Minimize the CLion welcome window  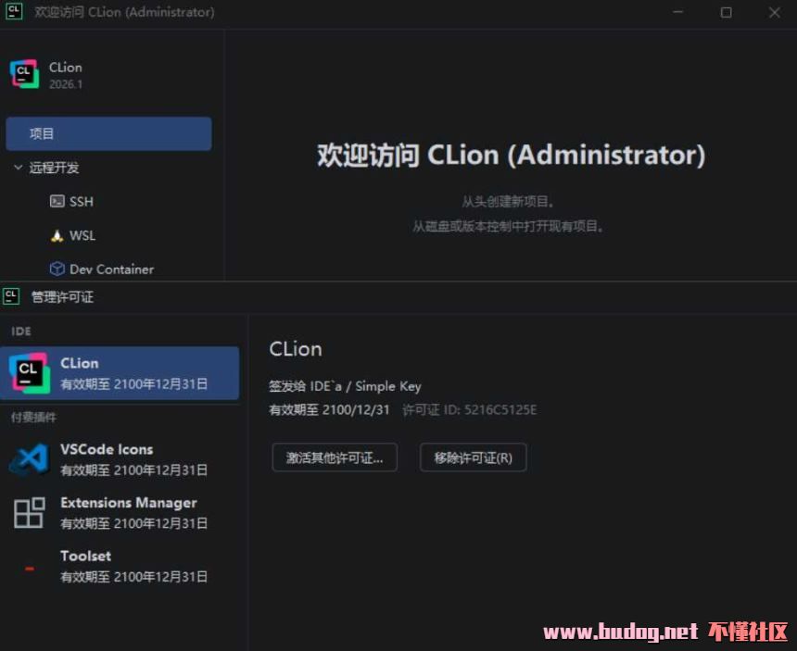[678, 12]
